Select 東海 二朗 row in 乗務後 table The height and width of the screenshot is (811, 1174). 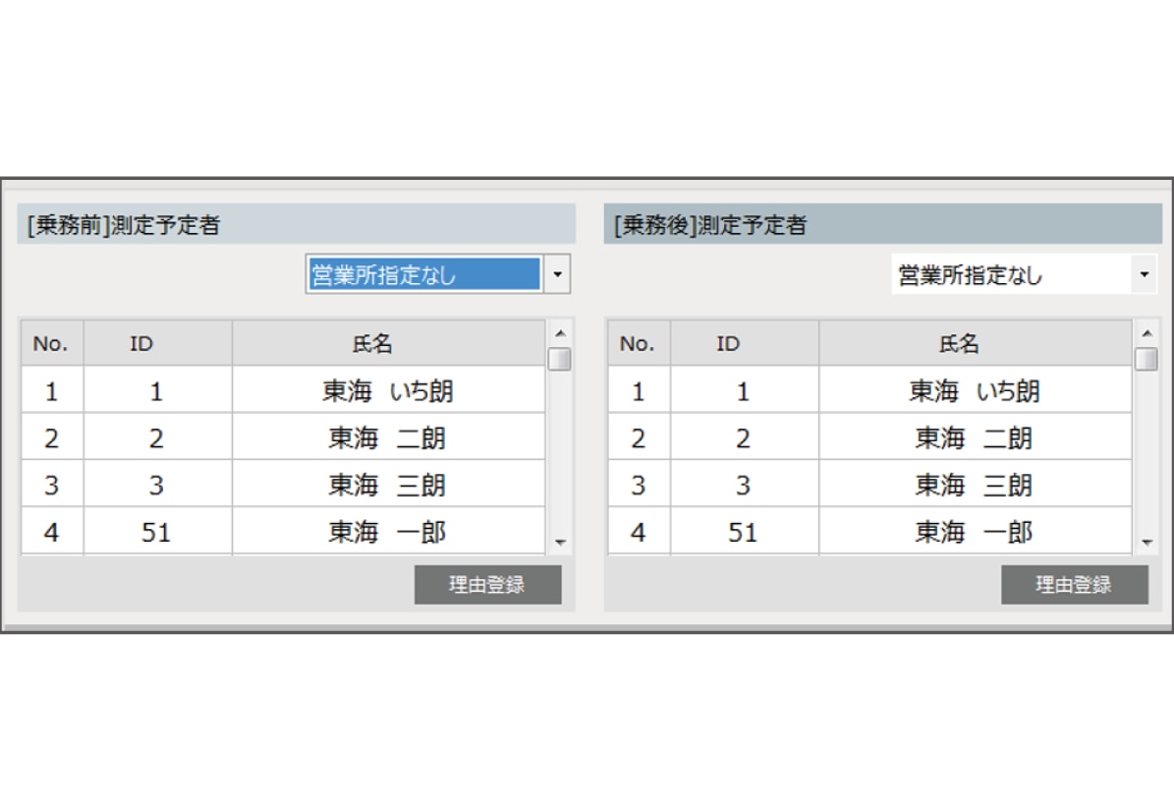click(x=870, y=436)
